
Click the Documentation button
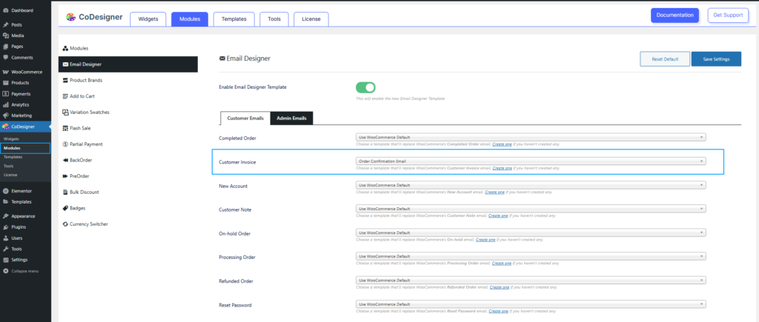[x=675, y=15]
